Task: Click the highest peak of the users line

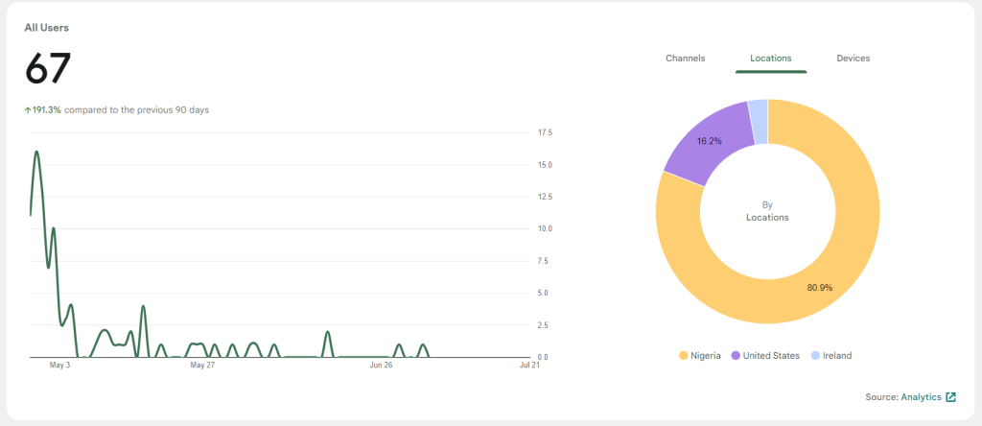Action: (36, 152)
